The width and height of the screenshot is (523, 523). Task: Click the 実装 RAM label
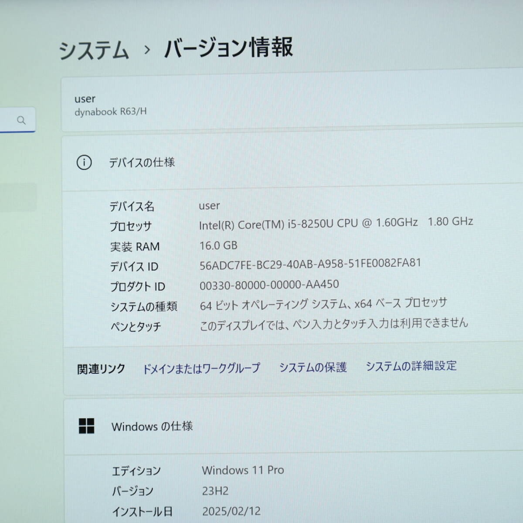pos(135,247)
